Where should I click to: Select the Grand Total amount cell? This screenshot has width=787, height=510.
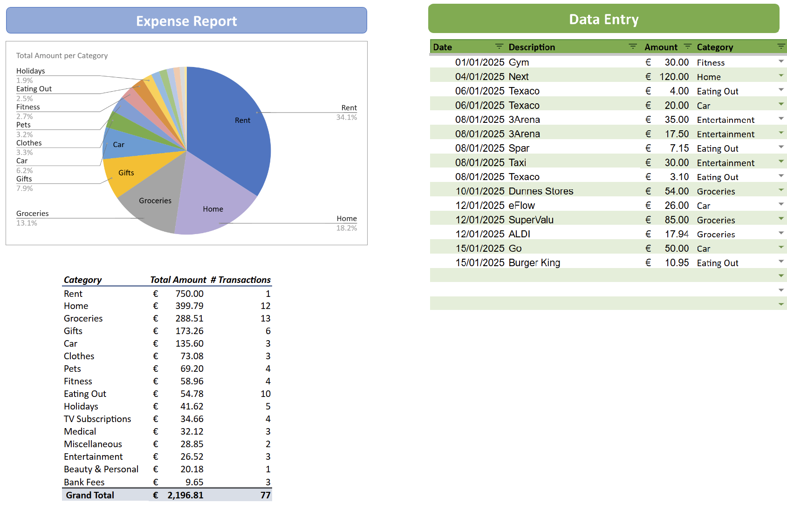[x=185, y=495]
